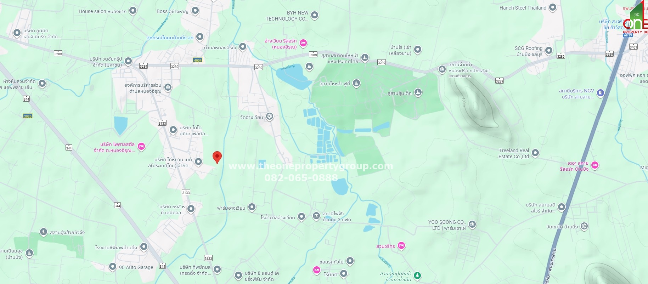The width and height of the screenshot is (648, 284).
Task: Select the SCG Roofing place marker
Action: 549,51
